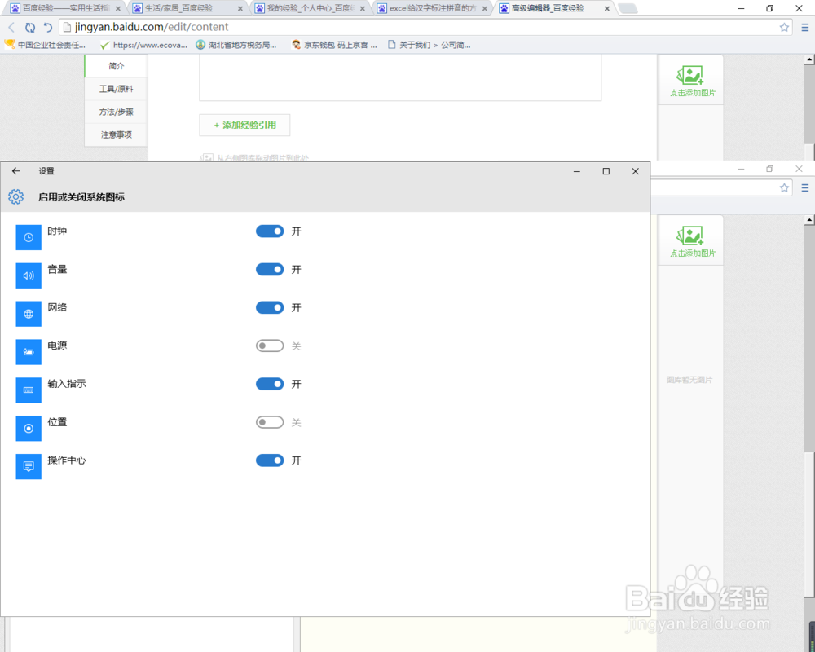Switch to the 生活/家居_百度经验 tab

tap(187, 8)
